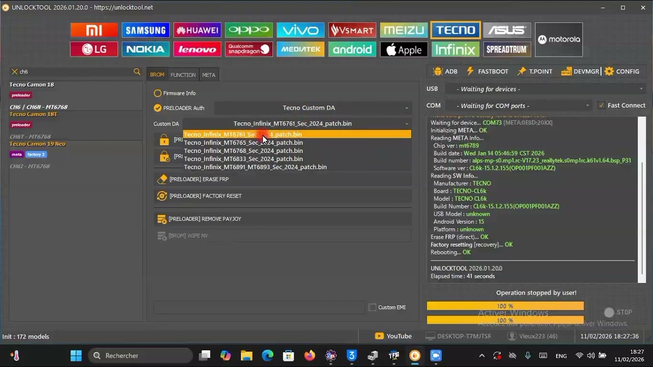The image size is (653, 367).
Task: Click into the model search field containing ch6
Action: pyautogui.click(x=75, y=72)
